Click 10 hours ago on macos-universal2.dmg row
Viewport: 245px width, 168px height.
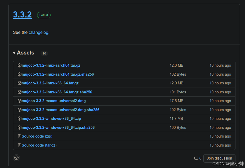point(220,101)
